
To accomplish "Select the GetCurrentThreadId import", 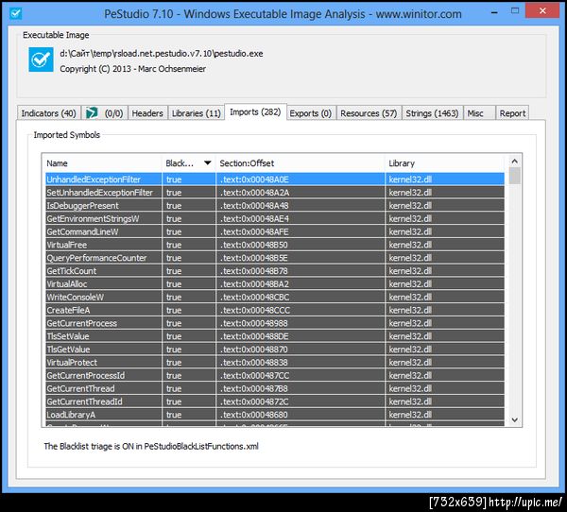I will 275,401.
